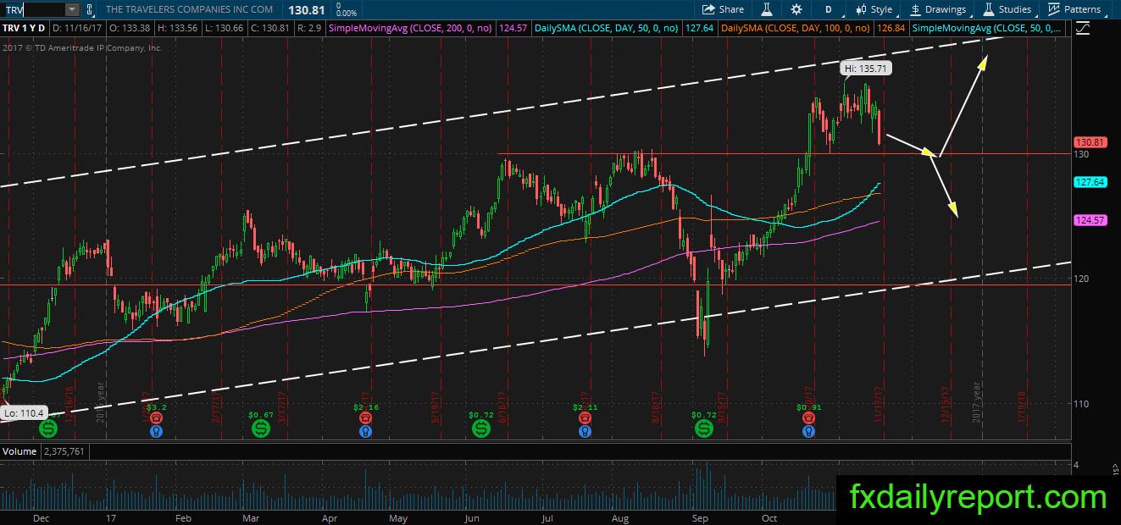The height and width of the screenshot is (525, 1121).
Task: Open the D timeframe selector
Action: pyautogui.click(x=828, y=9)
